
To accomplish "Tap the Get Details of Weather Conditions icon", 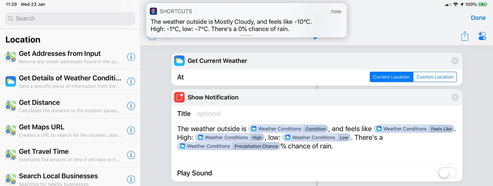I will coord(10,81).
